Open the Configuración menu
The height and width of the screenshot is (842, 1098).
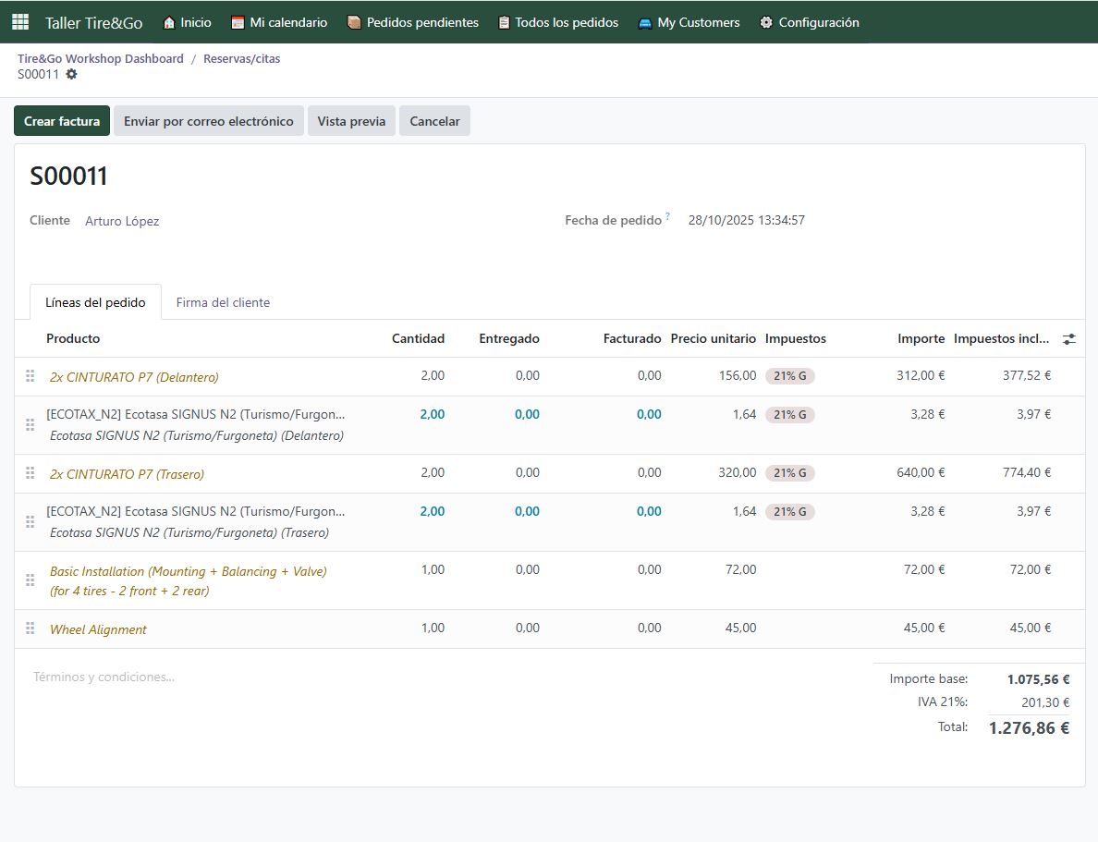coord(809,22)
